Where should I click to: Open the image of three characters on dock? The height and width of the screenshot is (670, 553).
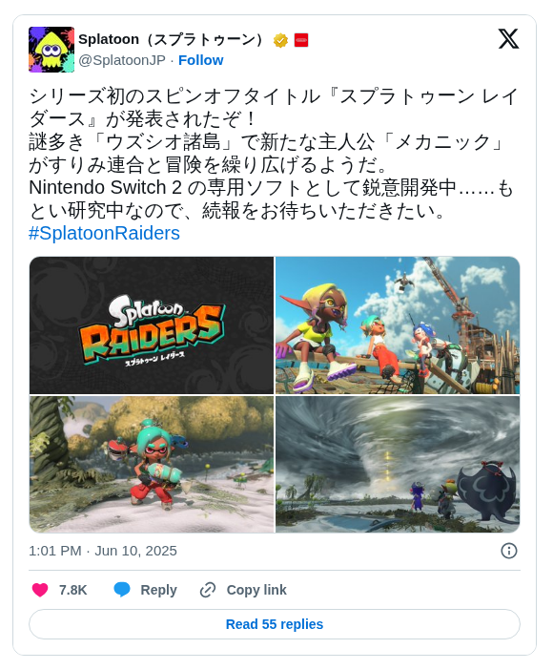(398, 325)
